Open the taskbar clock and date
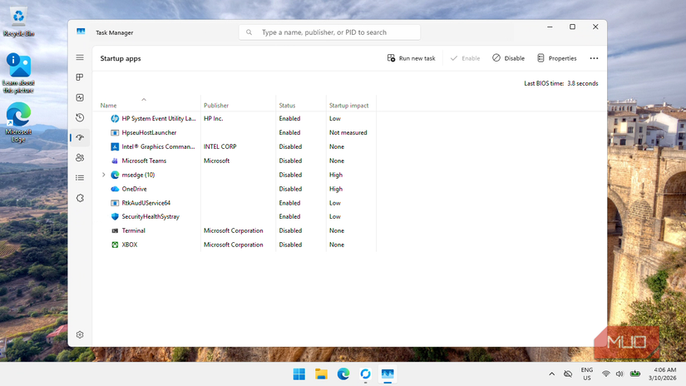This screenshot has height=386, width=686. tap(663, 374)
